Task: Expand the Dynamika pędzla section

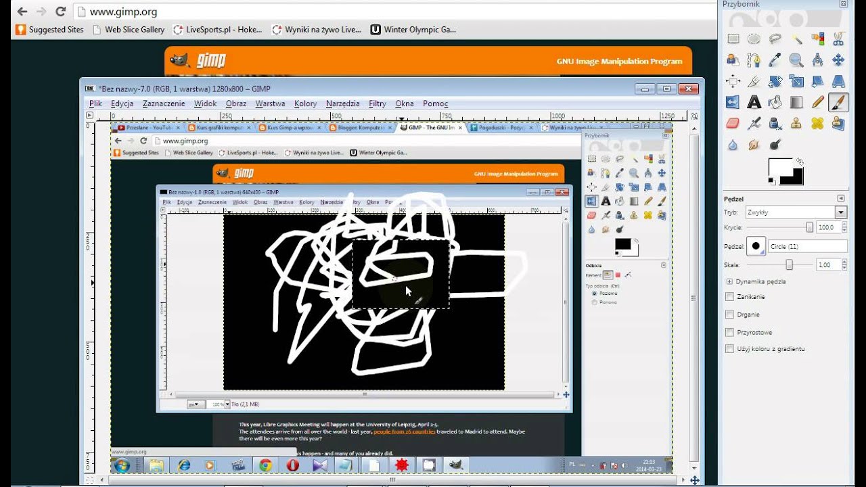Action: (x=729, y=281)
